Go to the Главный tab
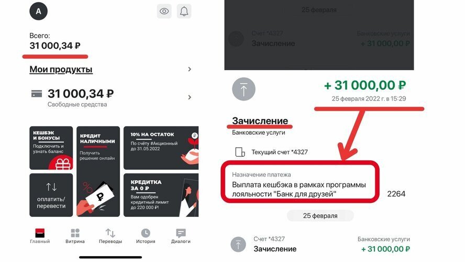 [40, 236]
